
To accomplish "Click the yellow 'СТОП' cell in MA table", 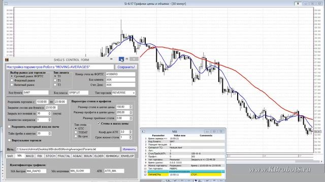I will pyautogui.click(x=206, y=174).
